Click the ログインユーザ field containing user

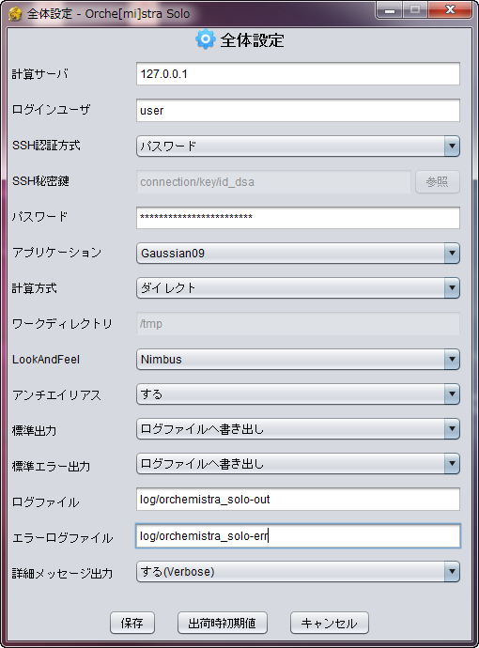pyautogui.click(x=298, y=110)
